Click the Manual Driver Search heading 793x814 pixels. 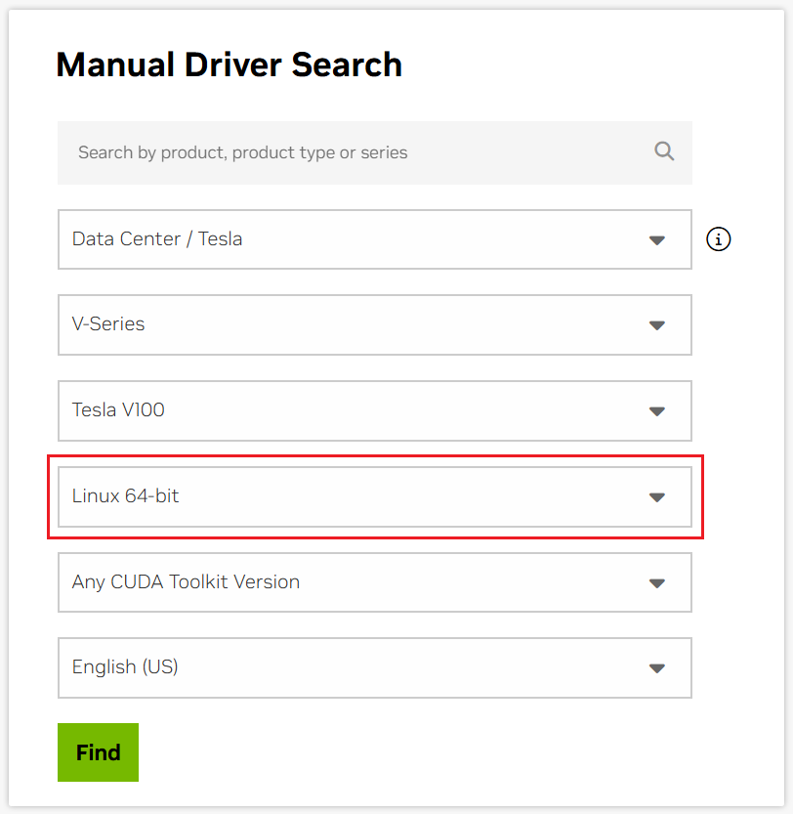point(229,64)
